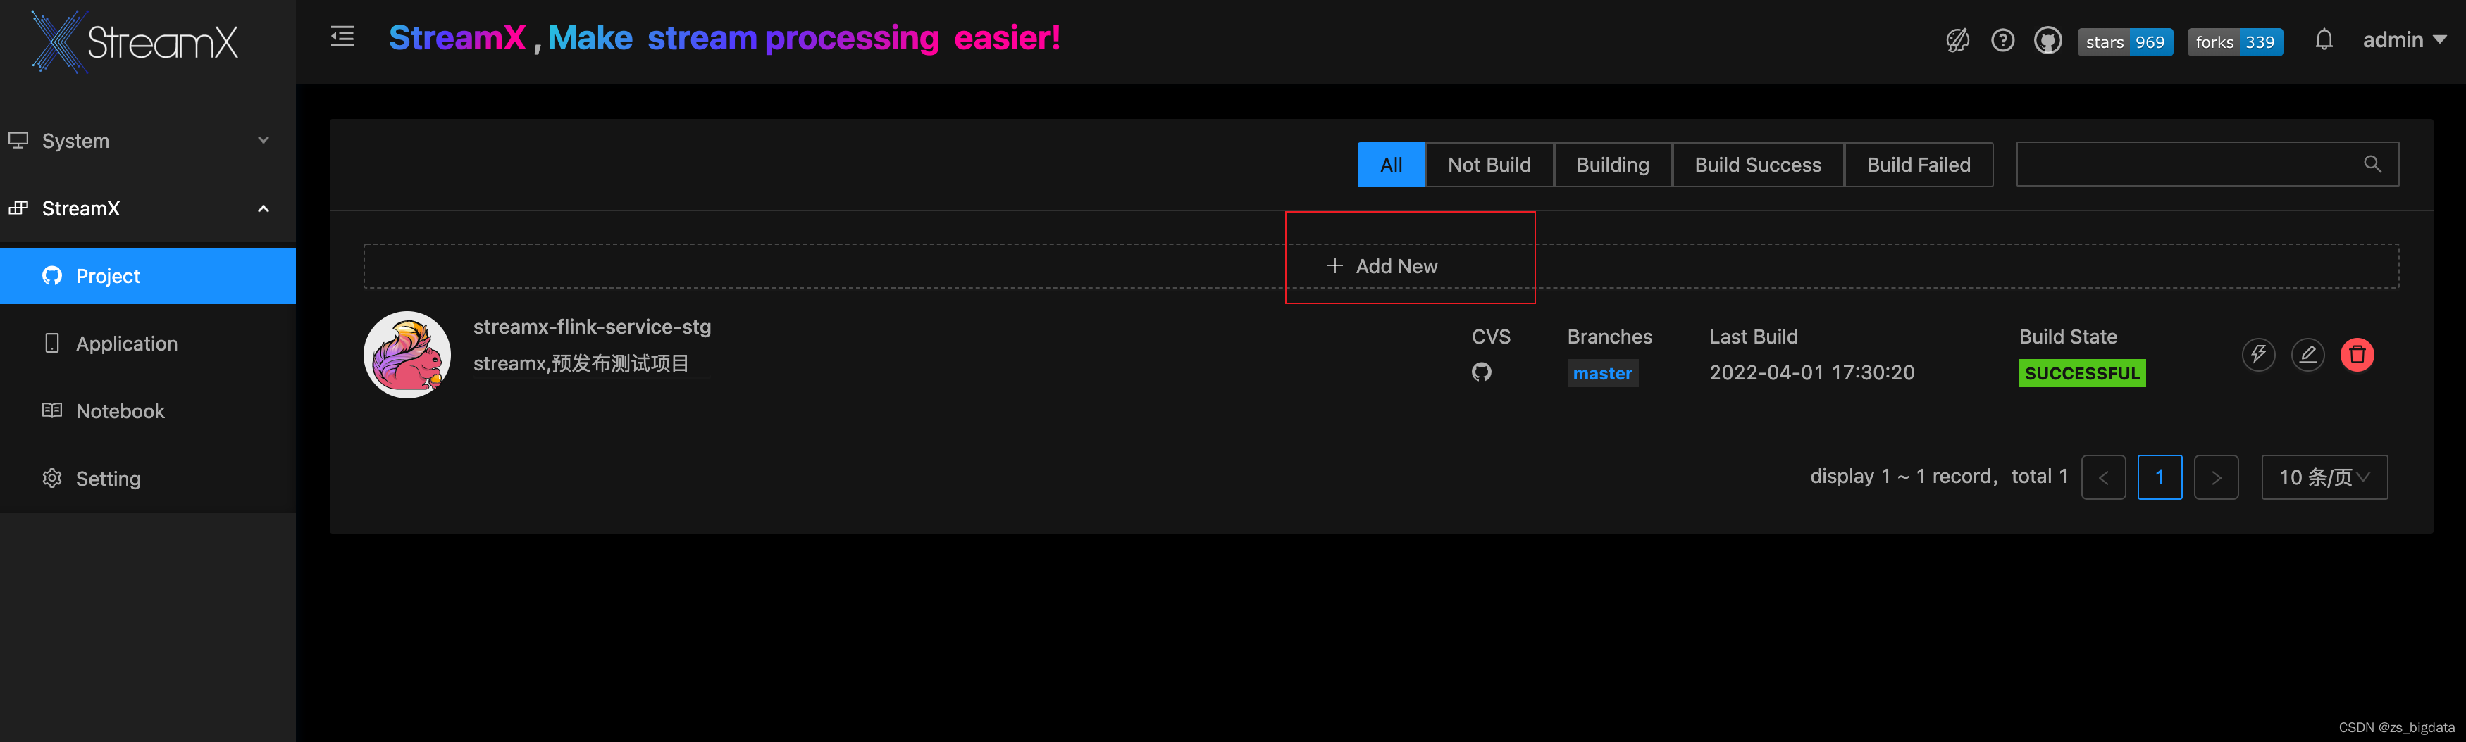
Task: Click the last build time 2022-04-01 17:30:20
Action: point(1811,372)
